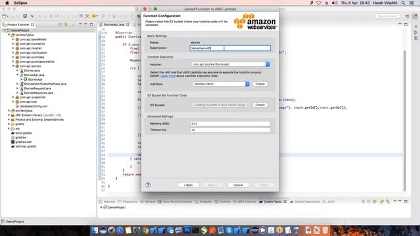Screen dimensions: 420x236
Task: Click the Timeout (s) input field
Action: (x=230, y=130)
